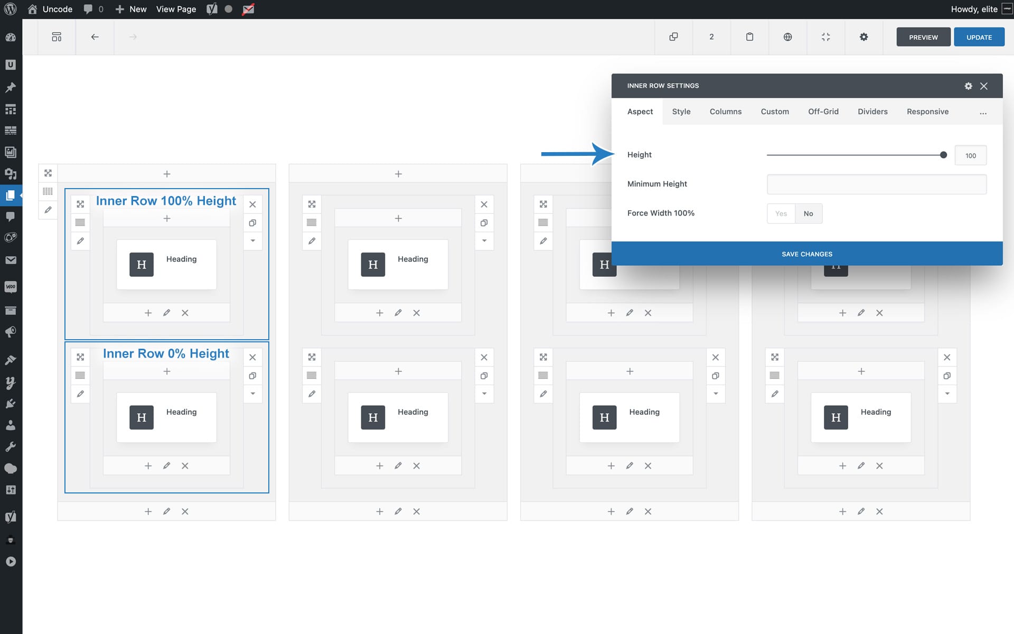
Task: Open the WooCommerce item in the admin sidebar
Action: (11, 287)
